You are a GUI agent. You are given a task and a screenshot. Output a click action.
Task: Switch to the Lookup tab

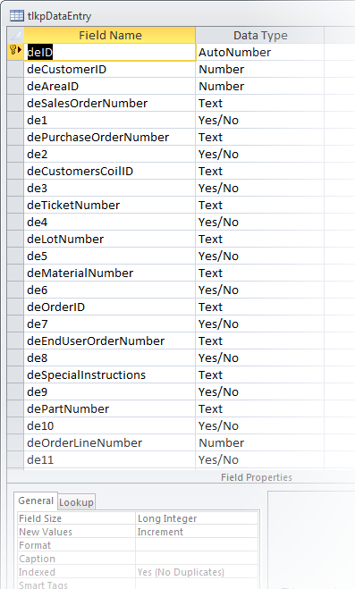click(76, 502)
